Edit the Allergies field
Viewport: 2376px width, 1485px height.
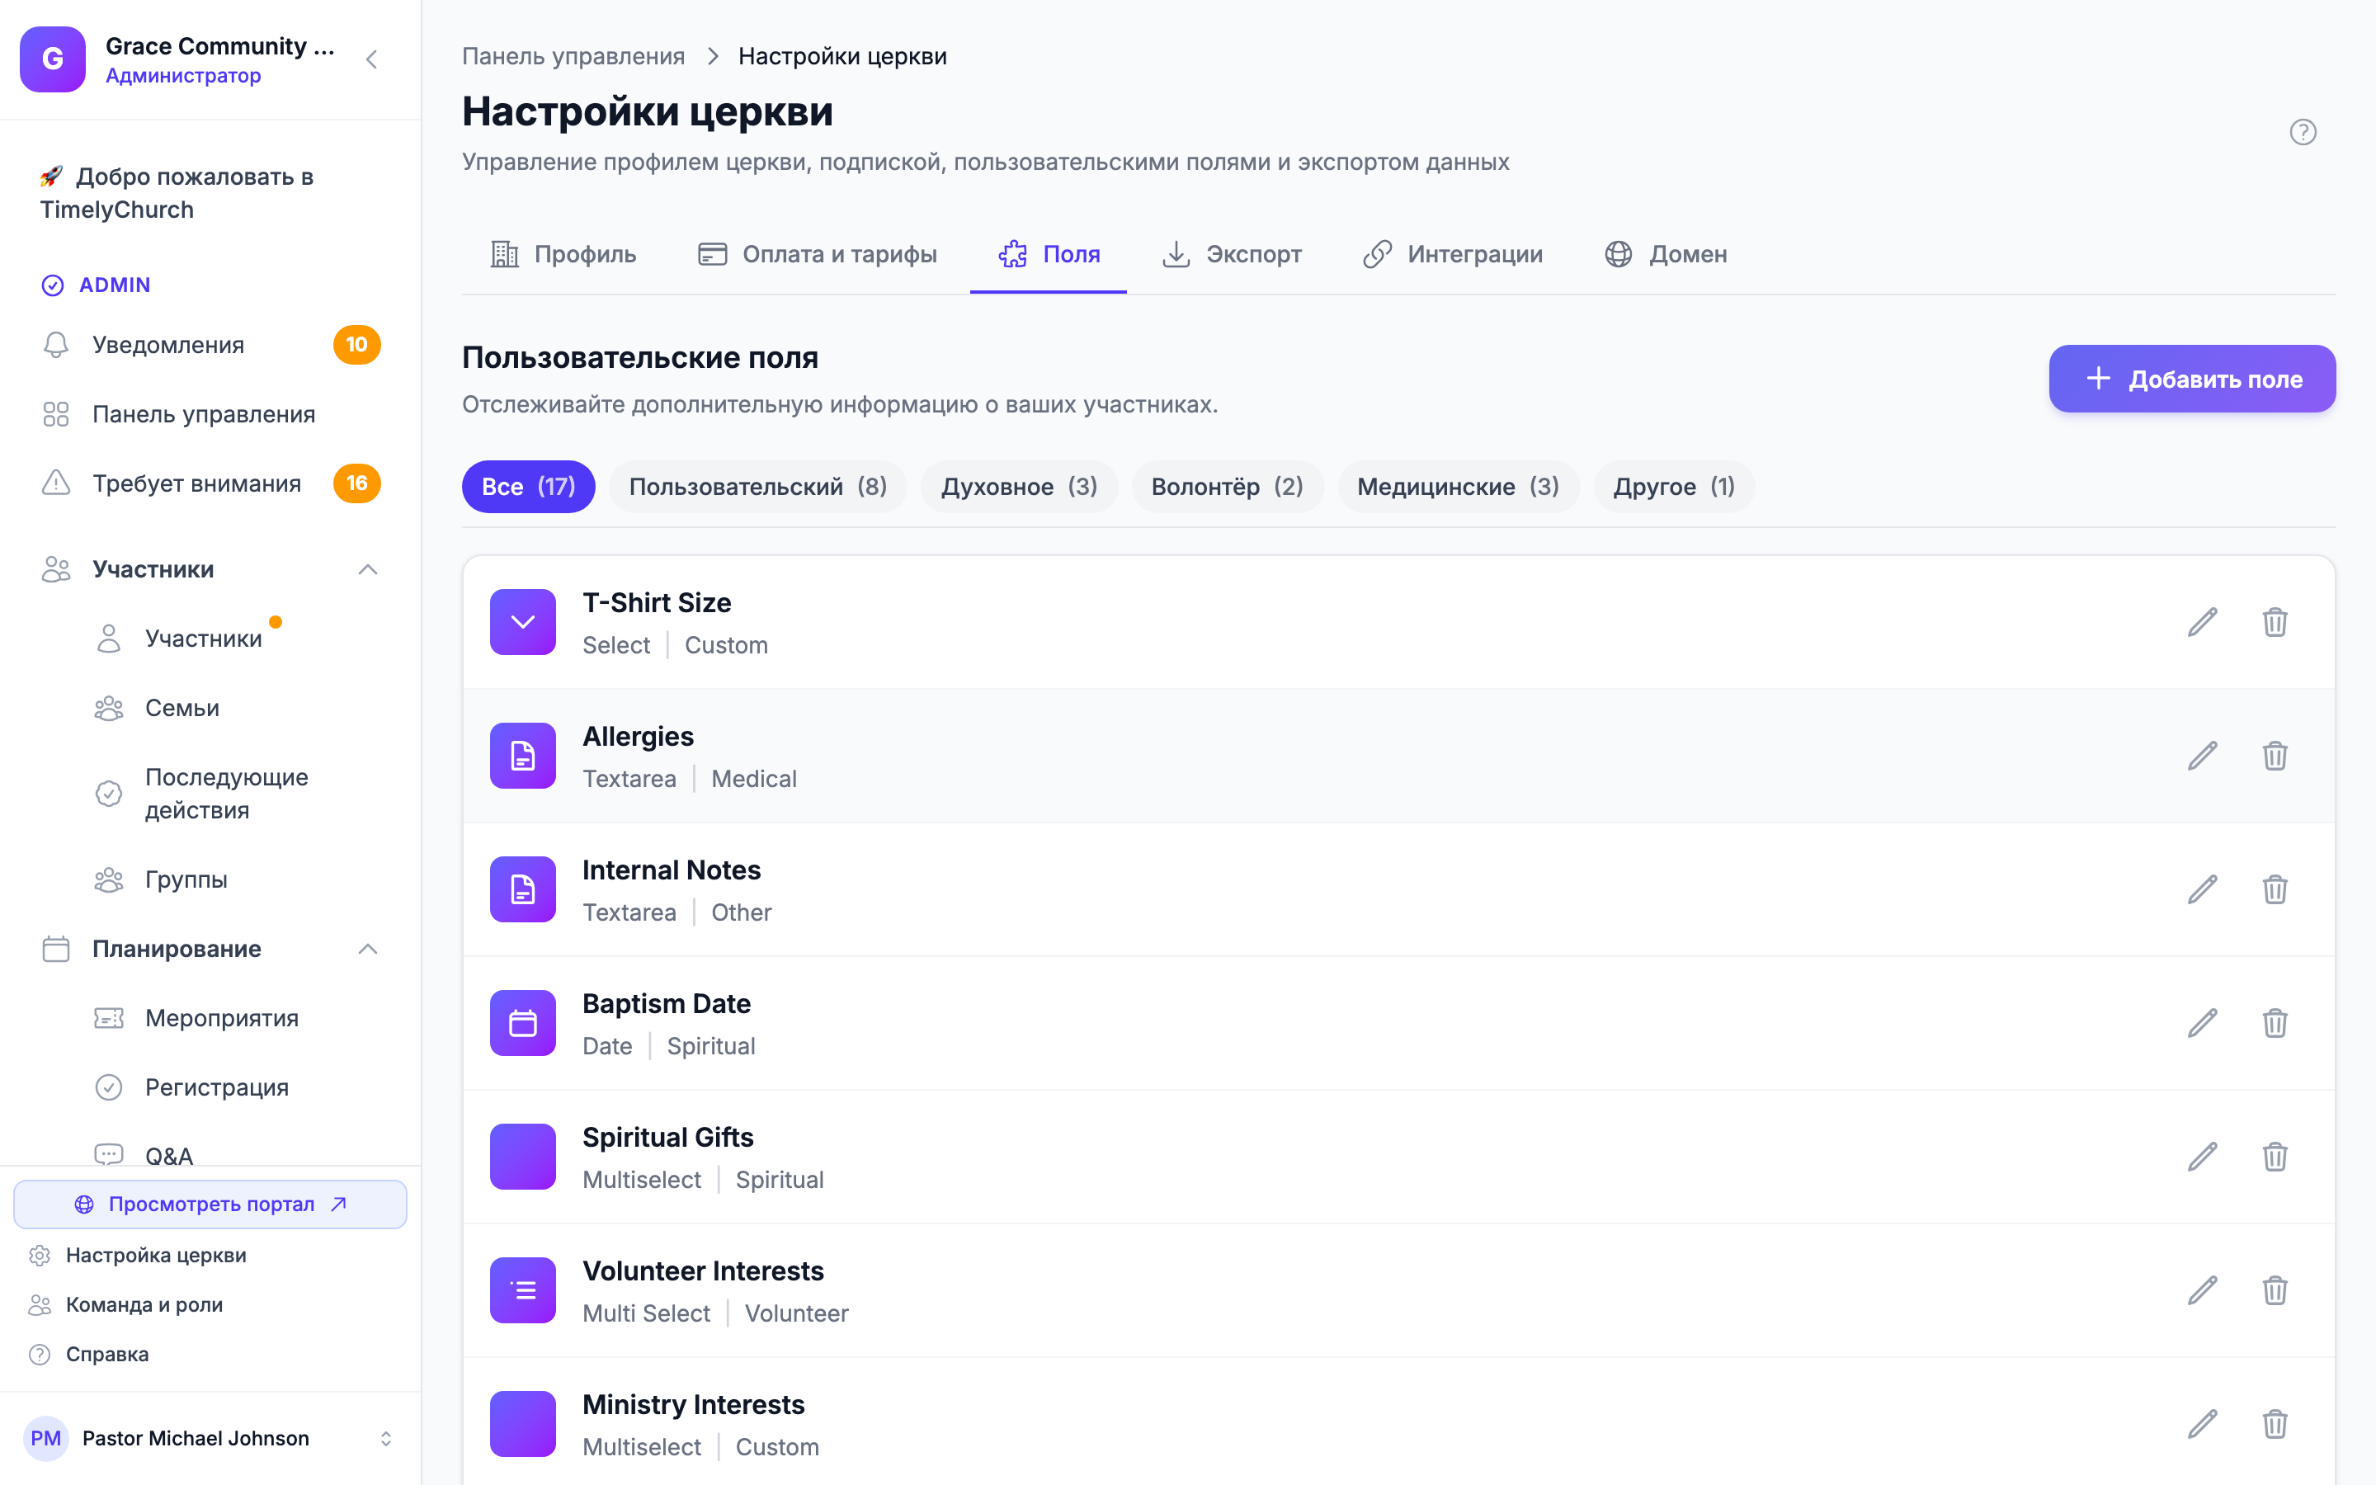coord(2202,755)
